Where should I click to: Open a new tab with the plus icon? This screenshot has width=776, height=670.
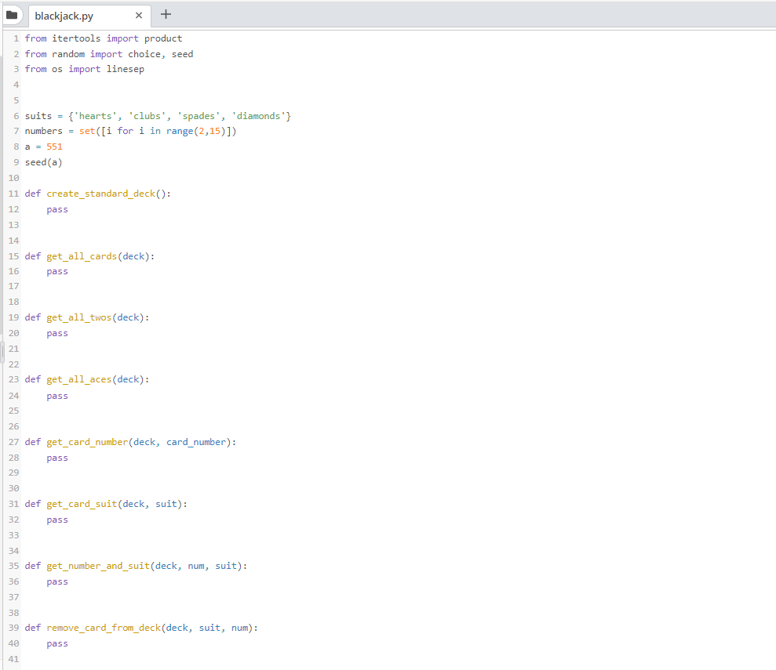click(165, 14)
